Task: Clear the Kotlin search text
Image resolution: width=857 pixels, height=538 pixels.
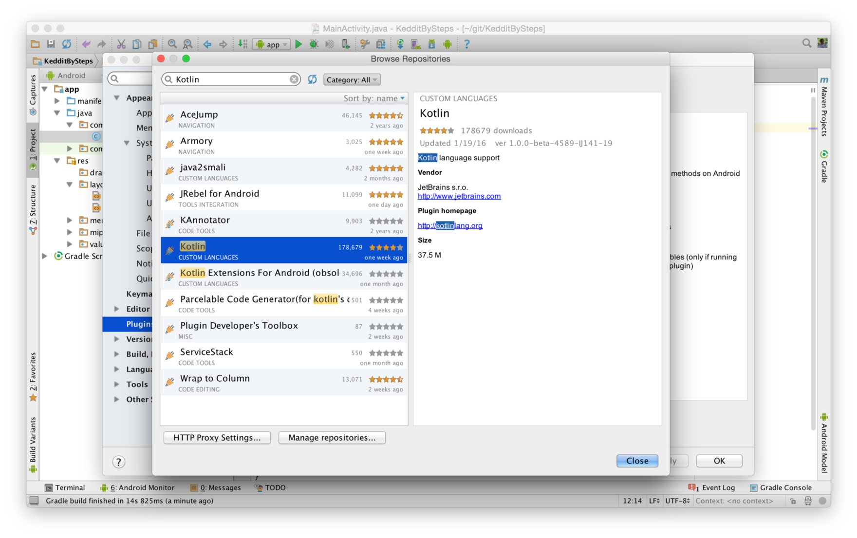Action: [x=294, y=79]
